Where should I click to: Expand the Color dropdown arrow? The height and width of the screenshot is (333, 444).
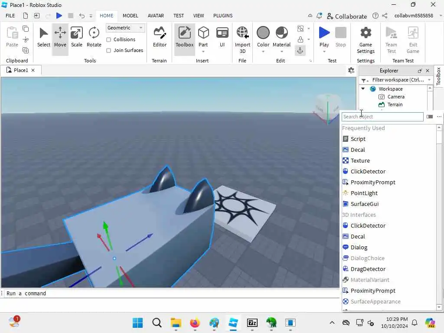click(263, 52)
